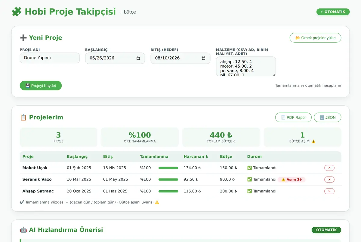Click the Projelerim section heading
The image size is (361, 242).
pyautogui.click(x=42, y=117)
